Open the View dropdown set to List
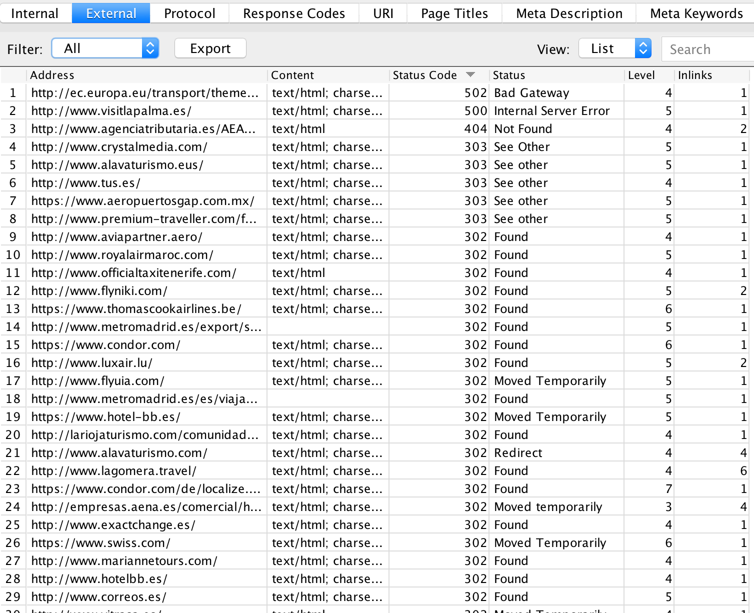This screenshot has width=754, height=613. (x=615, y=48)
